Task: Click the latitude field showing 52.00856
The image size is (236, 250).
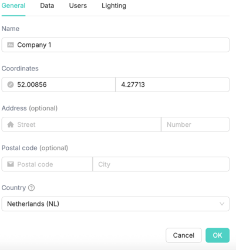Action: coord(59,85)
